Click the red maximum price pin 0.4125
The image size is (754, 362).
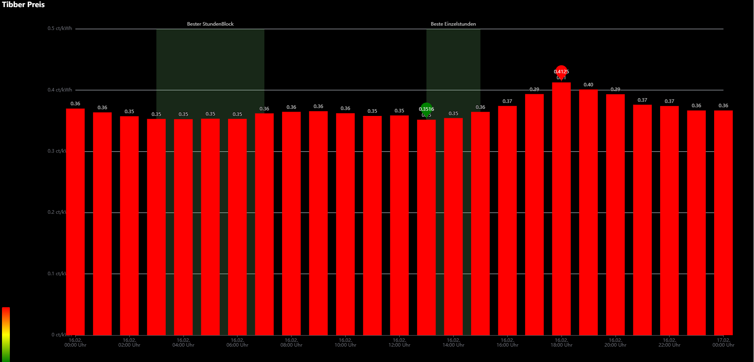tap(561, 72)
